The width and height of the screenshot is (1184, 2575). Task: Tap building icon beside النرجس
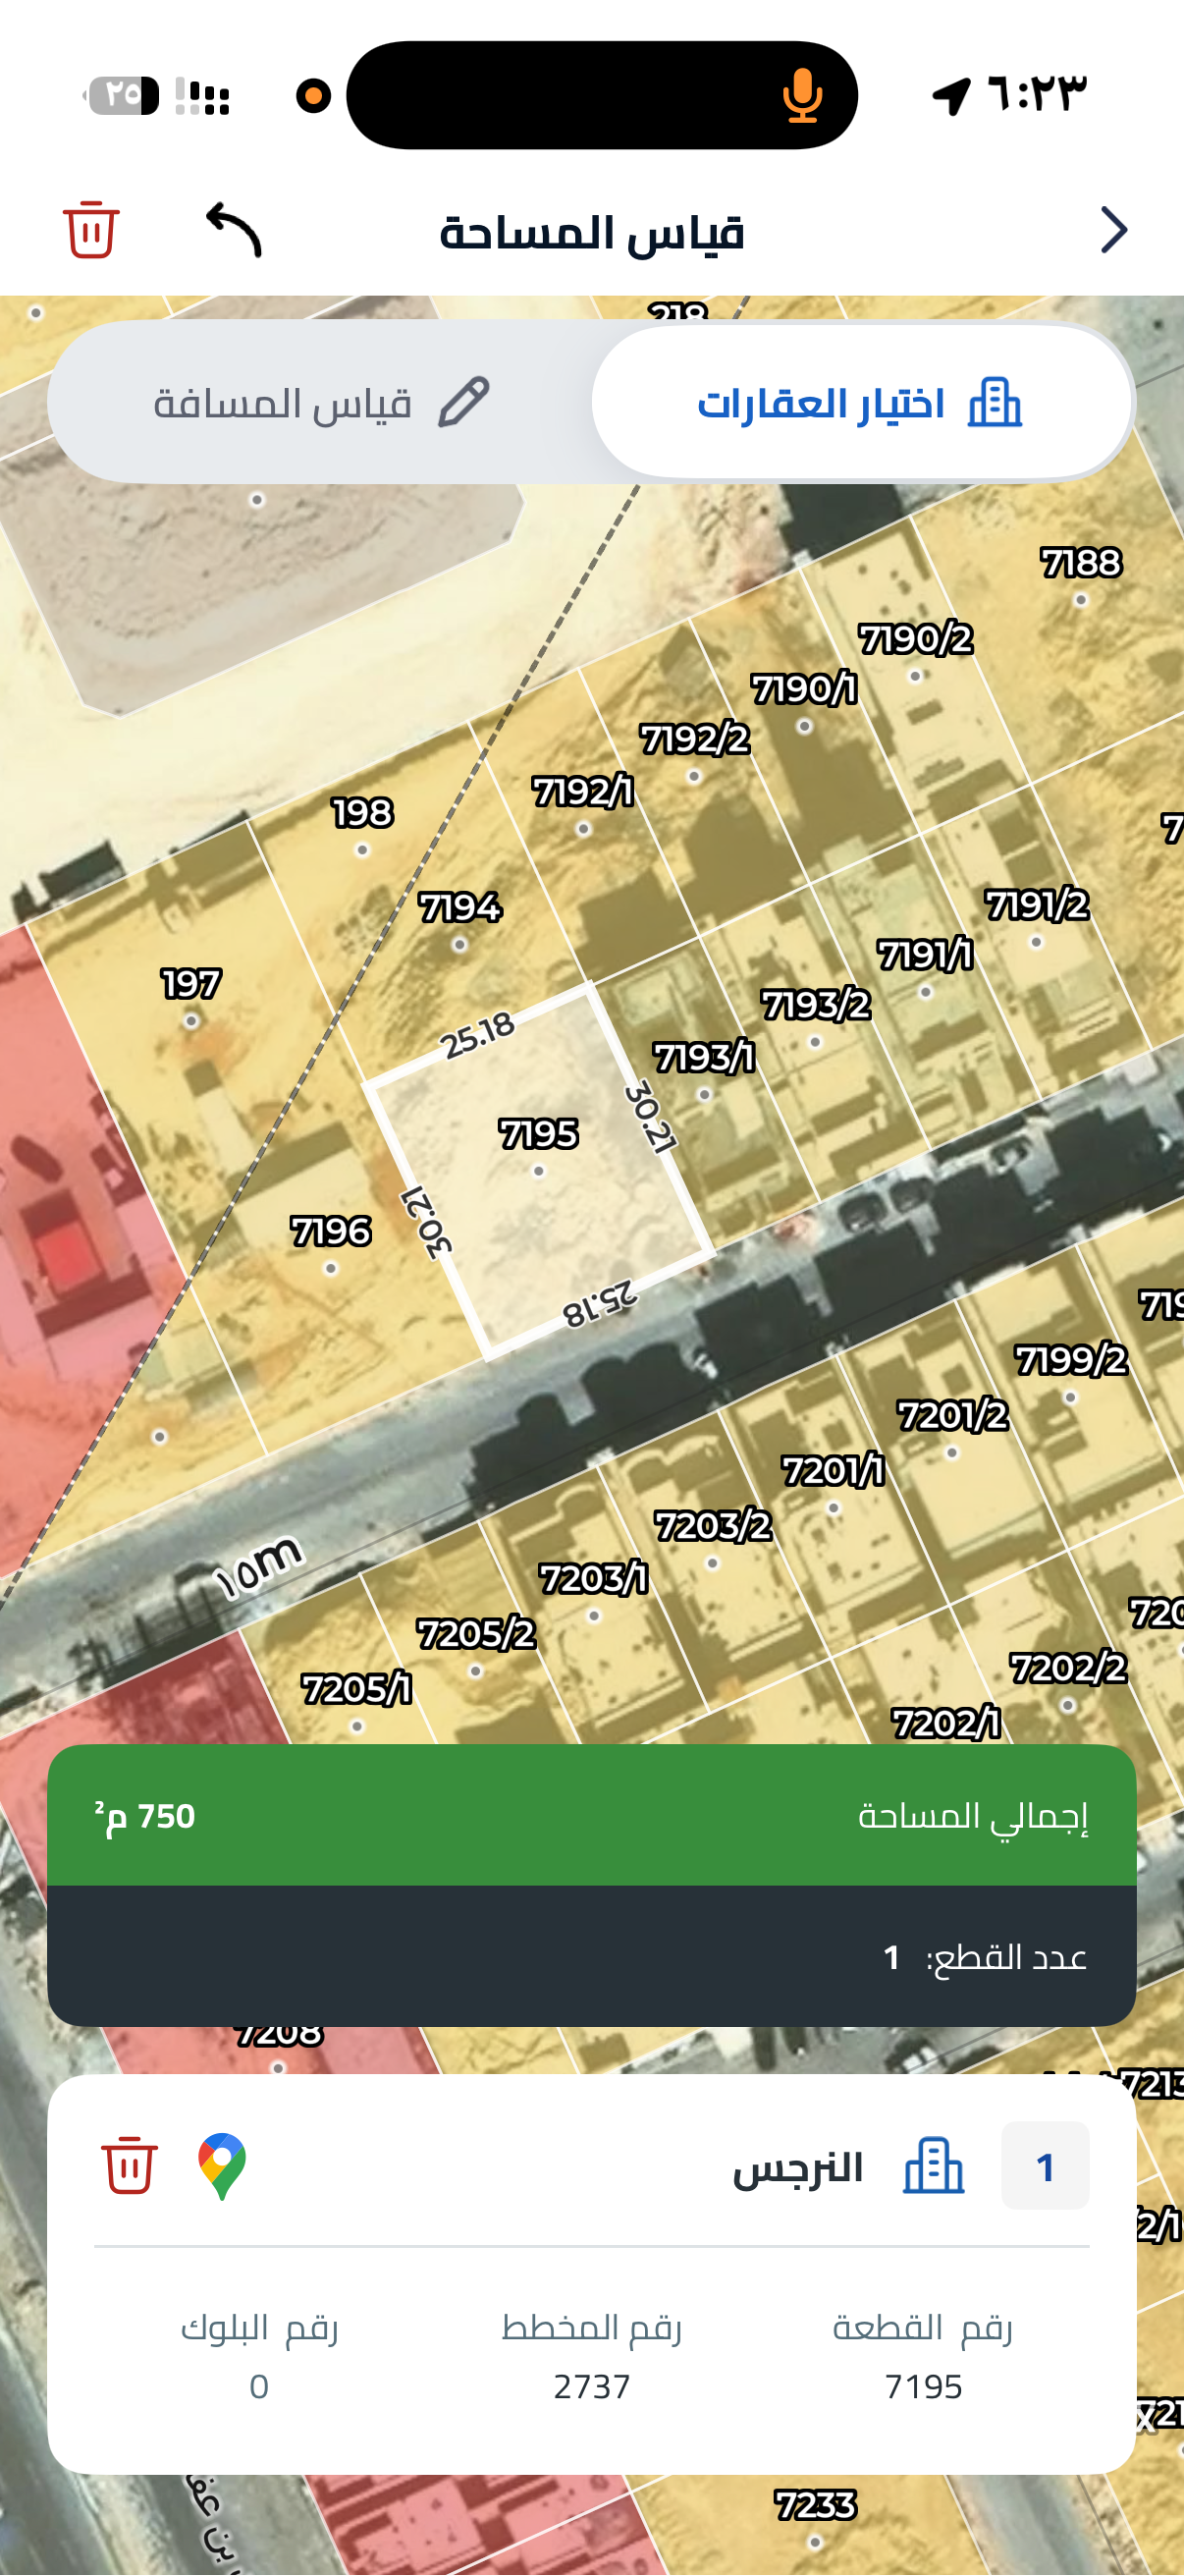pyautogui.click(x=934, y=2166)
